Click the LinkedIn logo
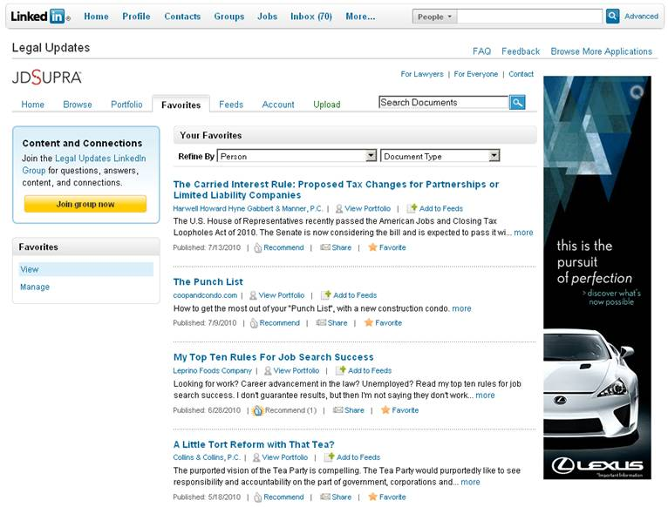Image resolution: width=668 pixels, height=507 pixels. [40, 17]
